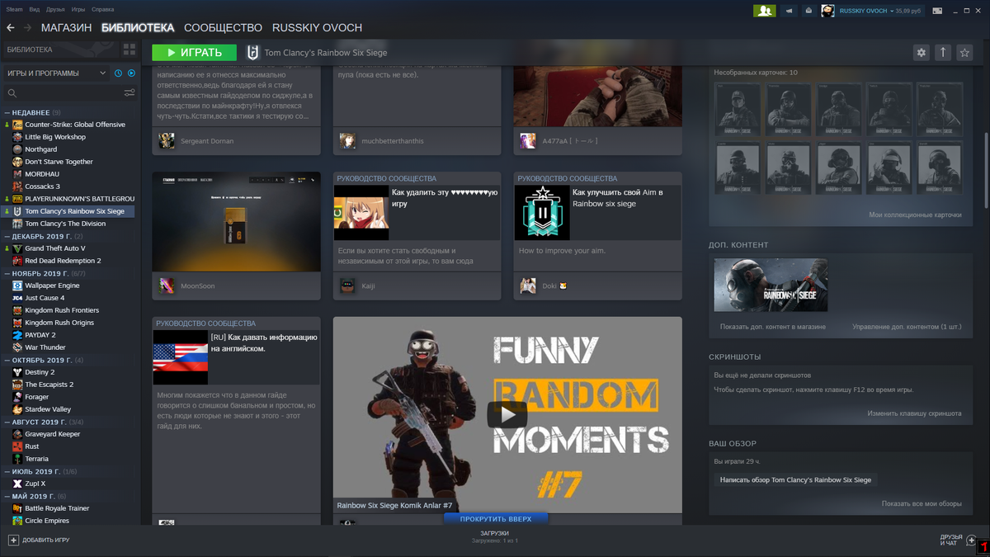The width and height of the screenshot is (990, 557).
Task: Click the Rainbow Six Siege logo in header
Action: point(252,53)
